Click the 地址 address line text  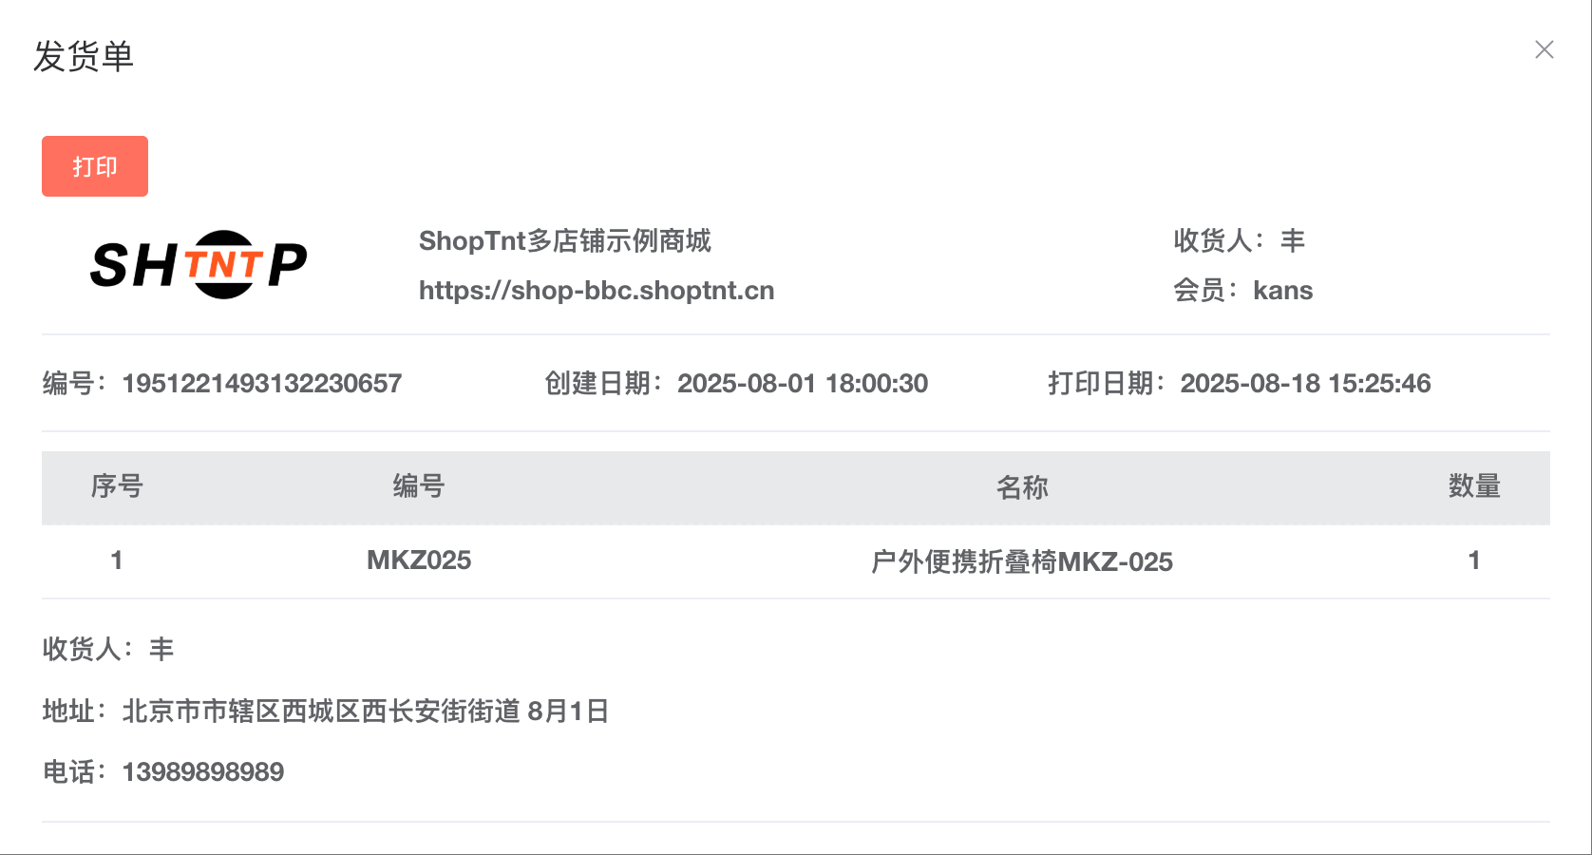click(326, 712)
